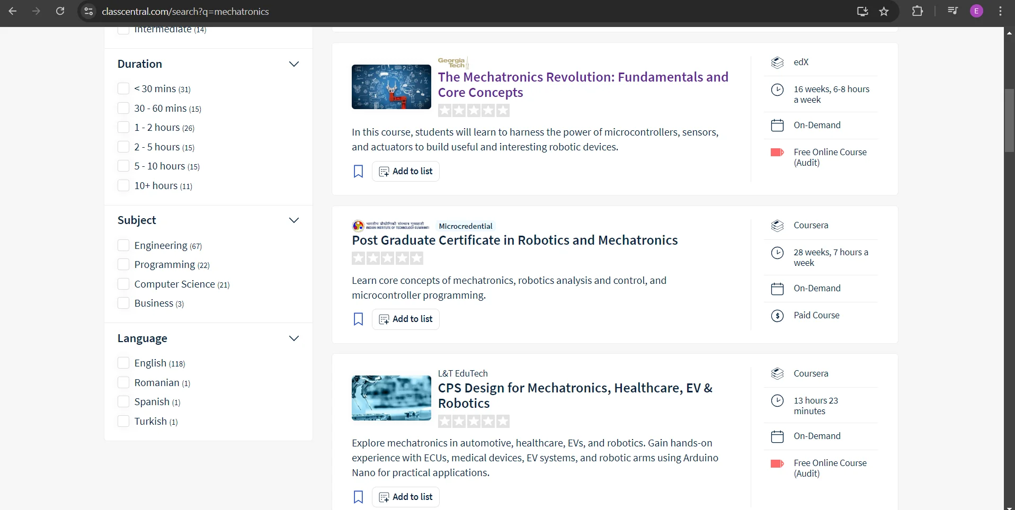Check the 5 - 10 hours filter
The image size is (1015, 510).
pyautogui.click(x=123, y=166)
